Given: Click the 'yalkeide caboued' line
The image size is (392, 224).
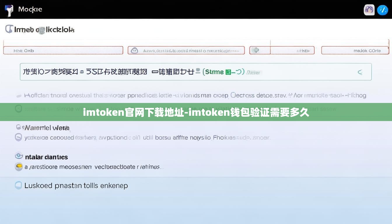Looking at the screenshot, I should click(148, 137).
